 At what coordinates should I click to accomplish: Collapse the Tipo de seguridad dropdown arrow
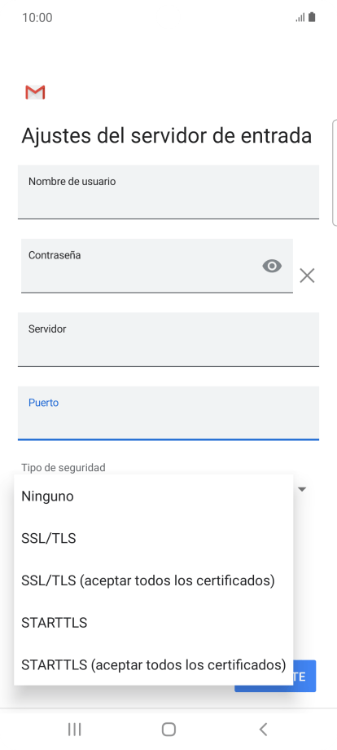point(302,489)
